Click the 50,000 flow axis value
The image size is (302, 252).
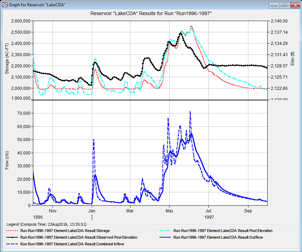24,139
